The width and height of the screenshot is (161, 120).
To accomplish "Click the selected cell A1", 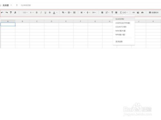I will (8, 24).
